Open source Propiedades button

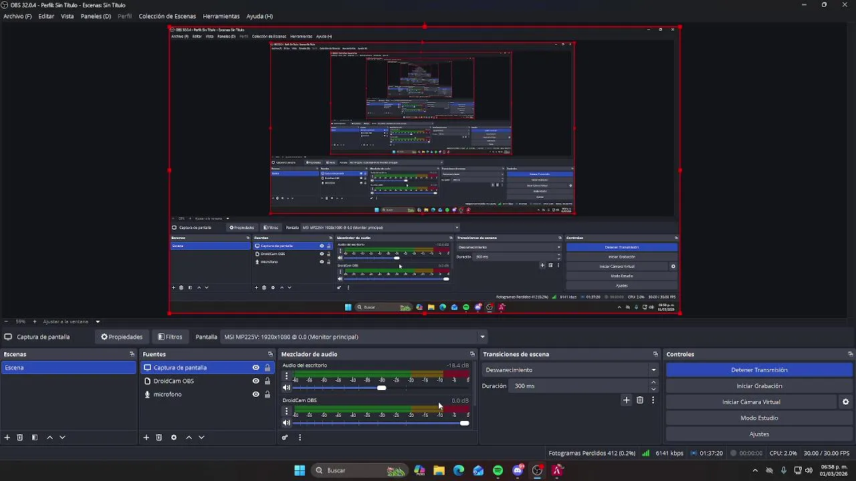[122, 337]
